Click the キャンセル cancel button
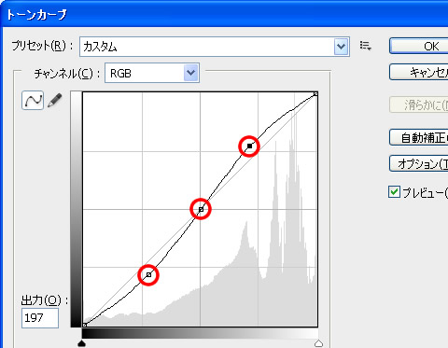 point(419,72)
